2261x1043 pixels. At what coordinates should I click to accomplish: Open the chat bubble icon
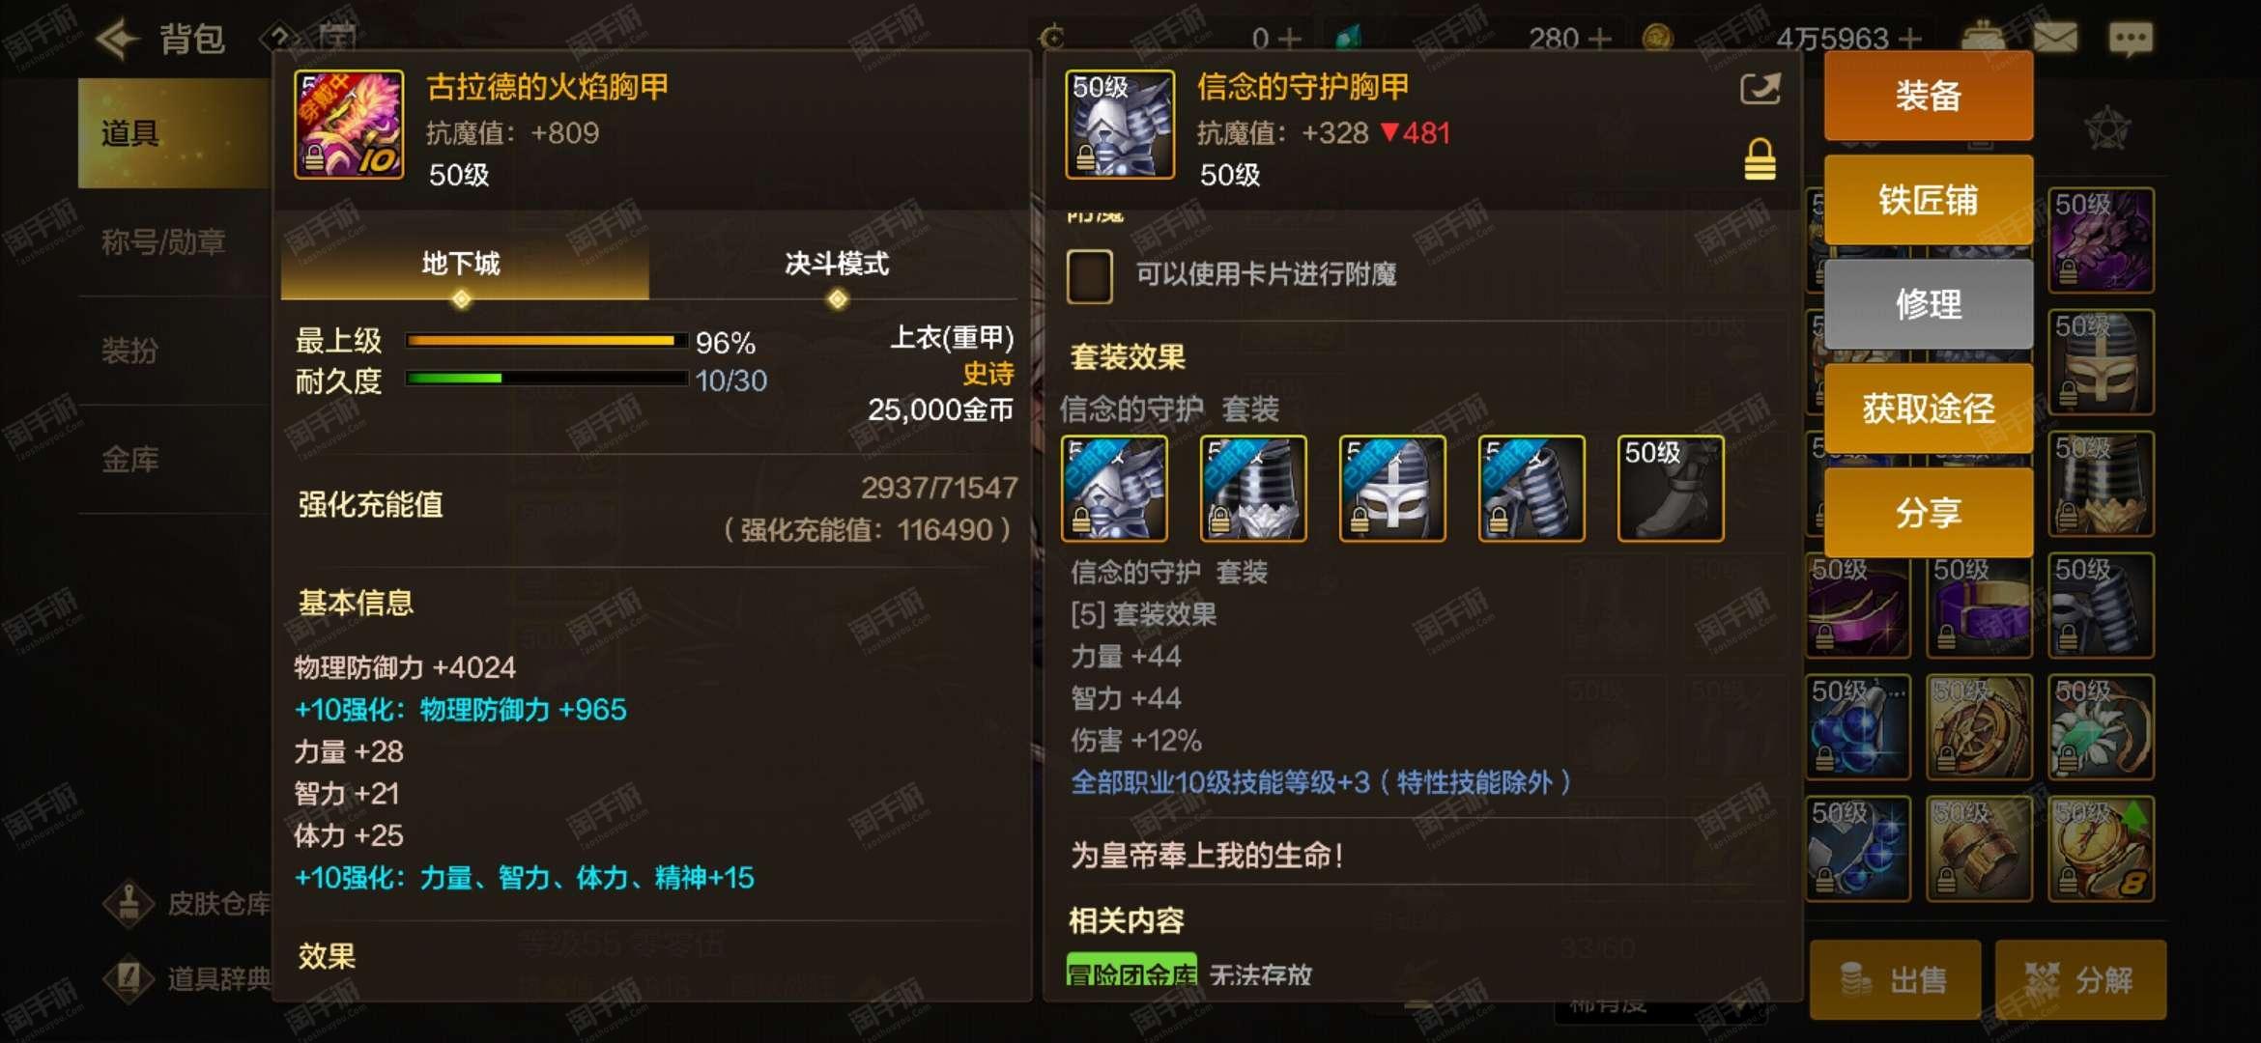(x=2131, y=39)
